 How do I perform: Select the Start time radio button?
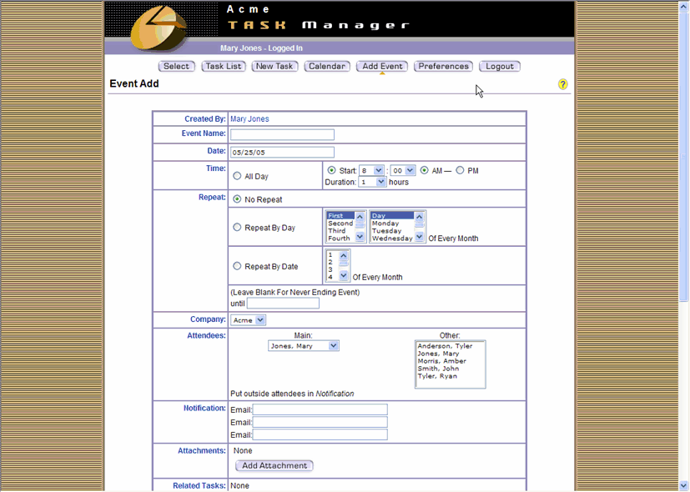coord(331,170)
